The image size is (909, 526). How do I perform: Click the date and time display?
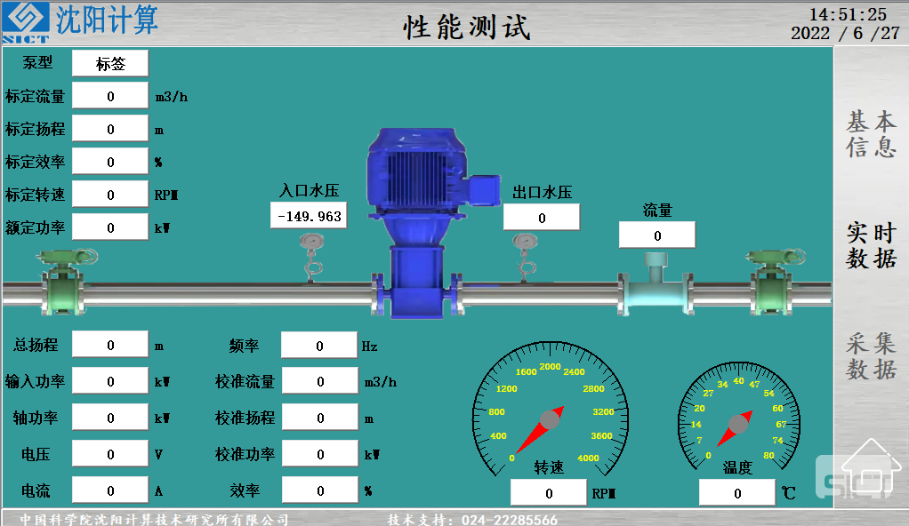pos(846,24)
